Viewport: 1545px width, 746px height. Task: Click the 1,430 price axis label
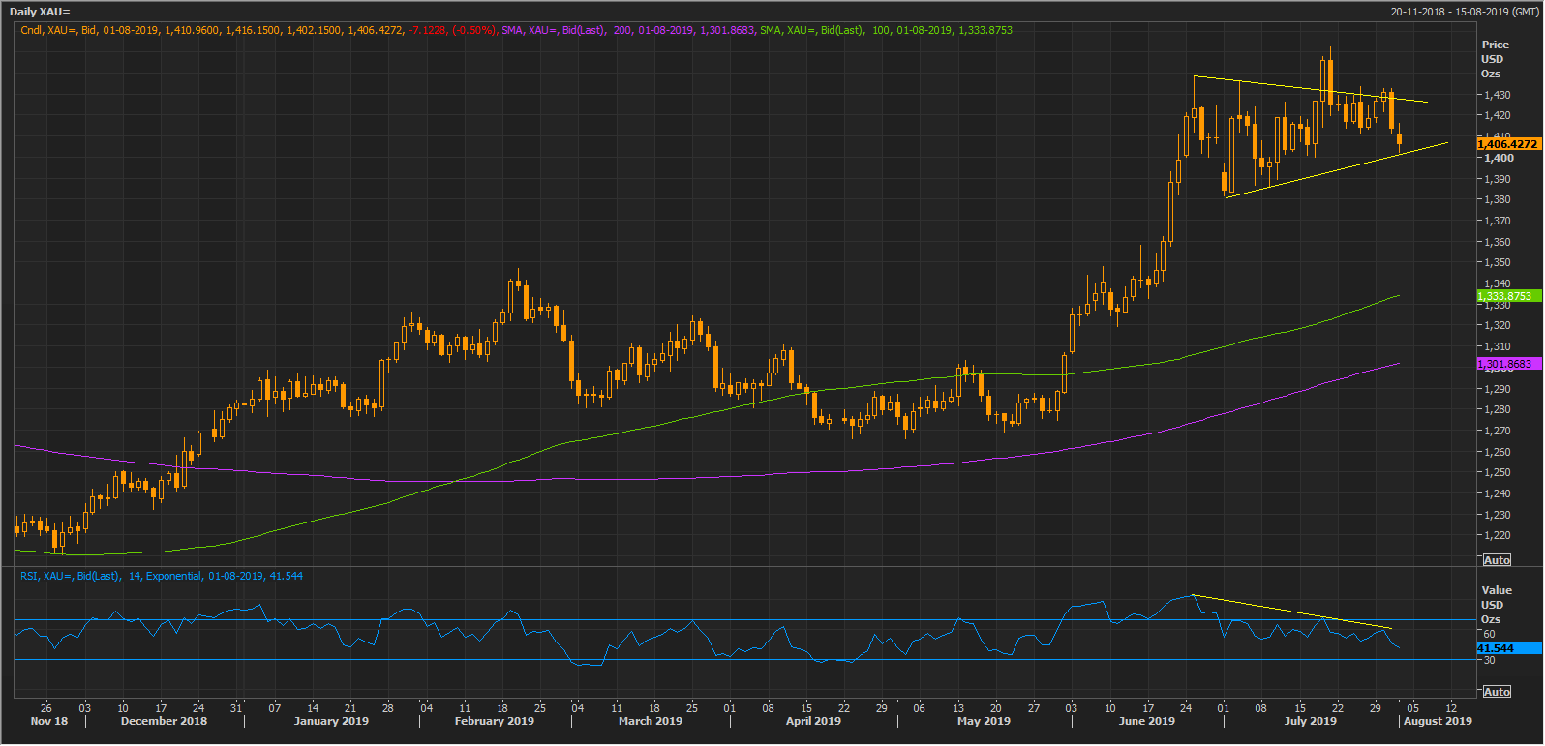pos(1497,95)
